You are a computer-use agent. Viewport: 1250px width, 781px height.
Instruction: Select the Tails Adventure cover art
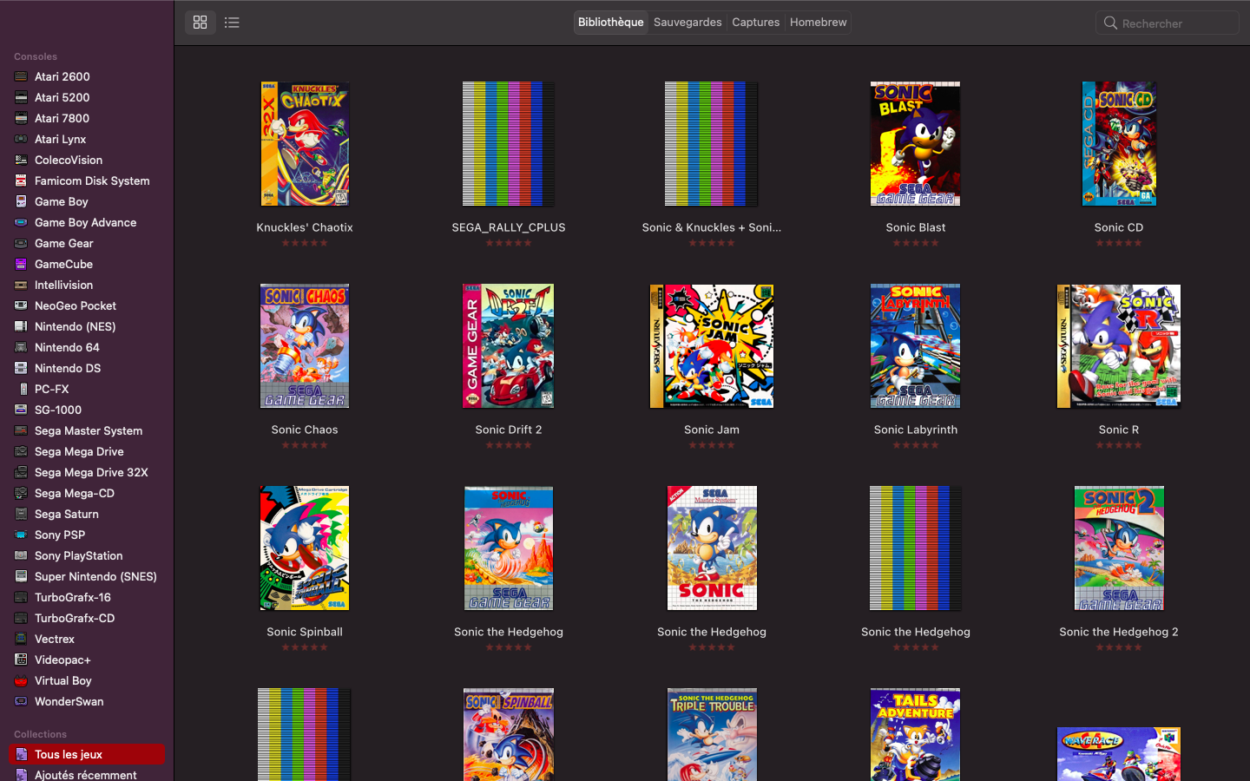(916, 735)
